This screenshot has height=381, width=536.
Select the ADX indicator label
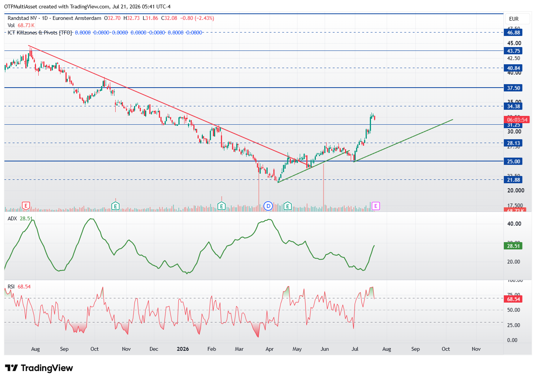point(12,218)
